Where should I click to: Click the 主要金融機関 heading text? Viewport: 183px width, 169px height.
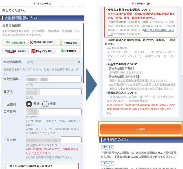coord(12,26)
